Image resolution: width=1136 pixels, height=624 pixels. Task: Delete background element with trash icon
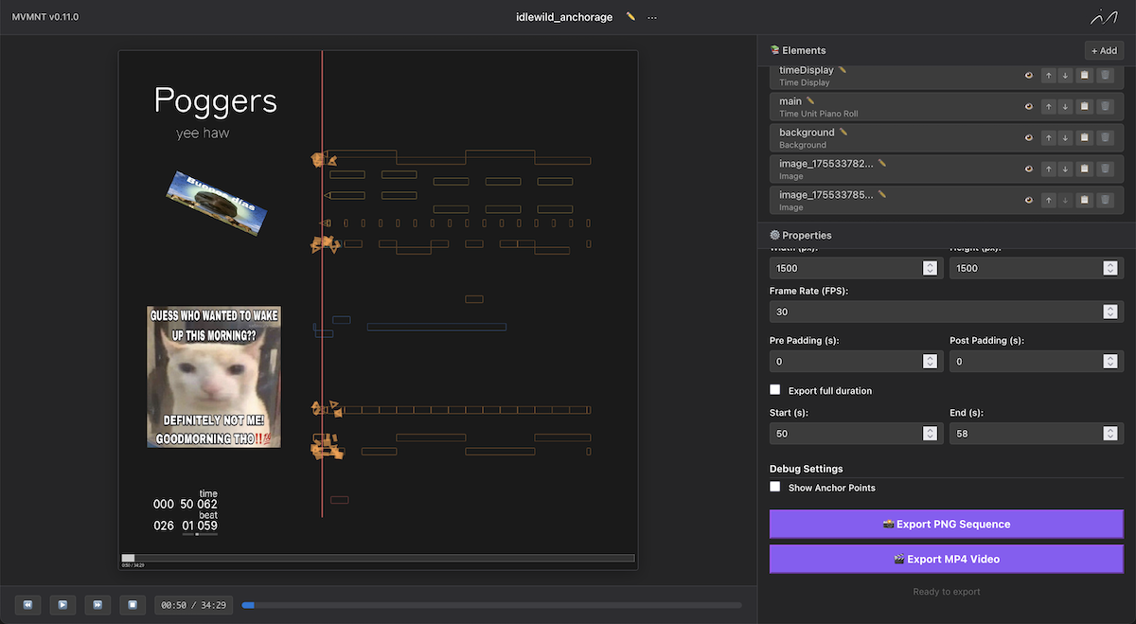pyautogui.click(x=1105, y=137)
